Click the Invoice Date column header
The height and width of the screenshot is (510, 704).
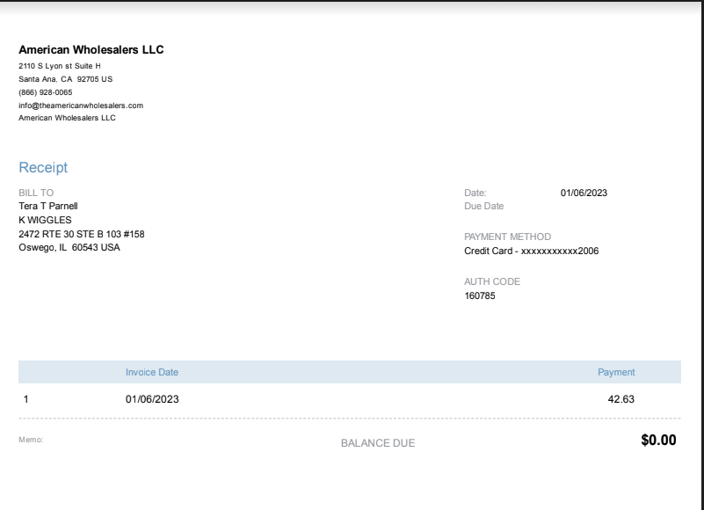click(x=152, y=373)
